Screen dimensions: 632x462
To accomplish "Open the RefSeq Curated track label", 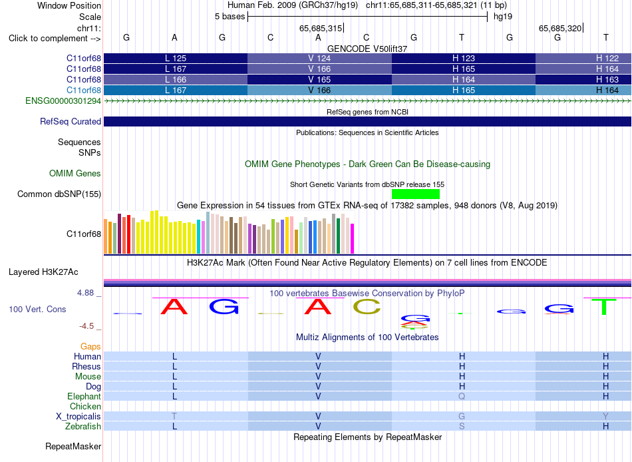I will 70,121.
